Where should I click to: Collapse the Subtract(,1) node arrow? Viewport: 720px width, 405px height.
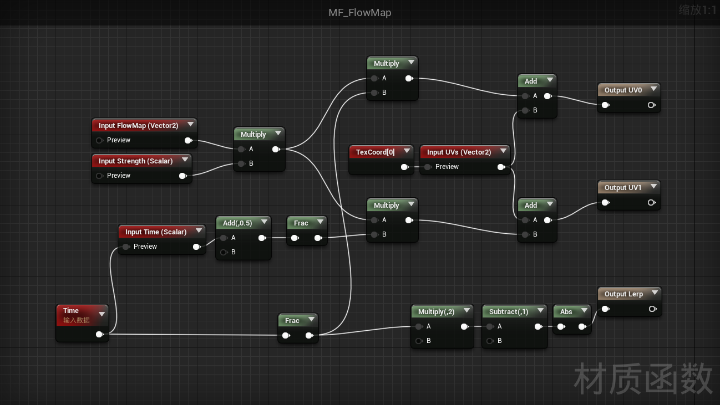[x=540, y=310]
